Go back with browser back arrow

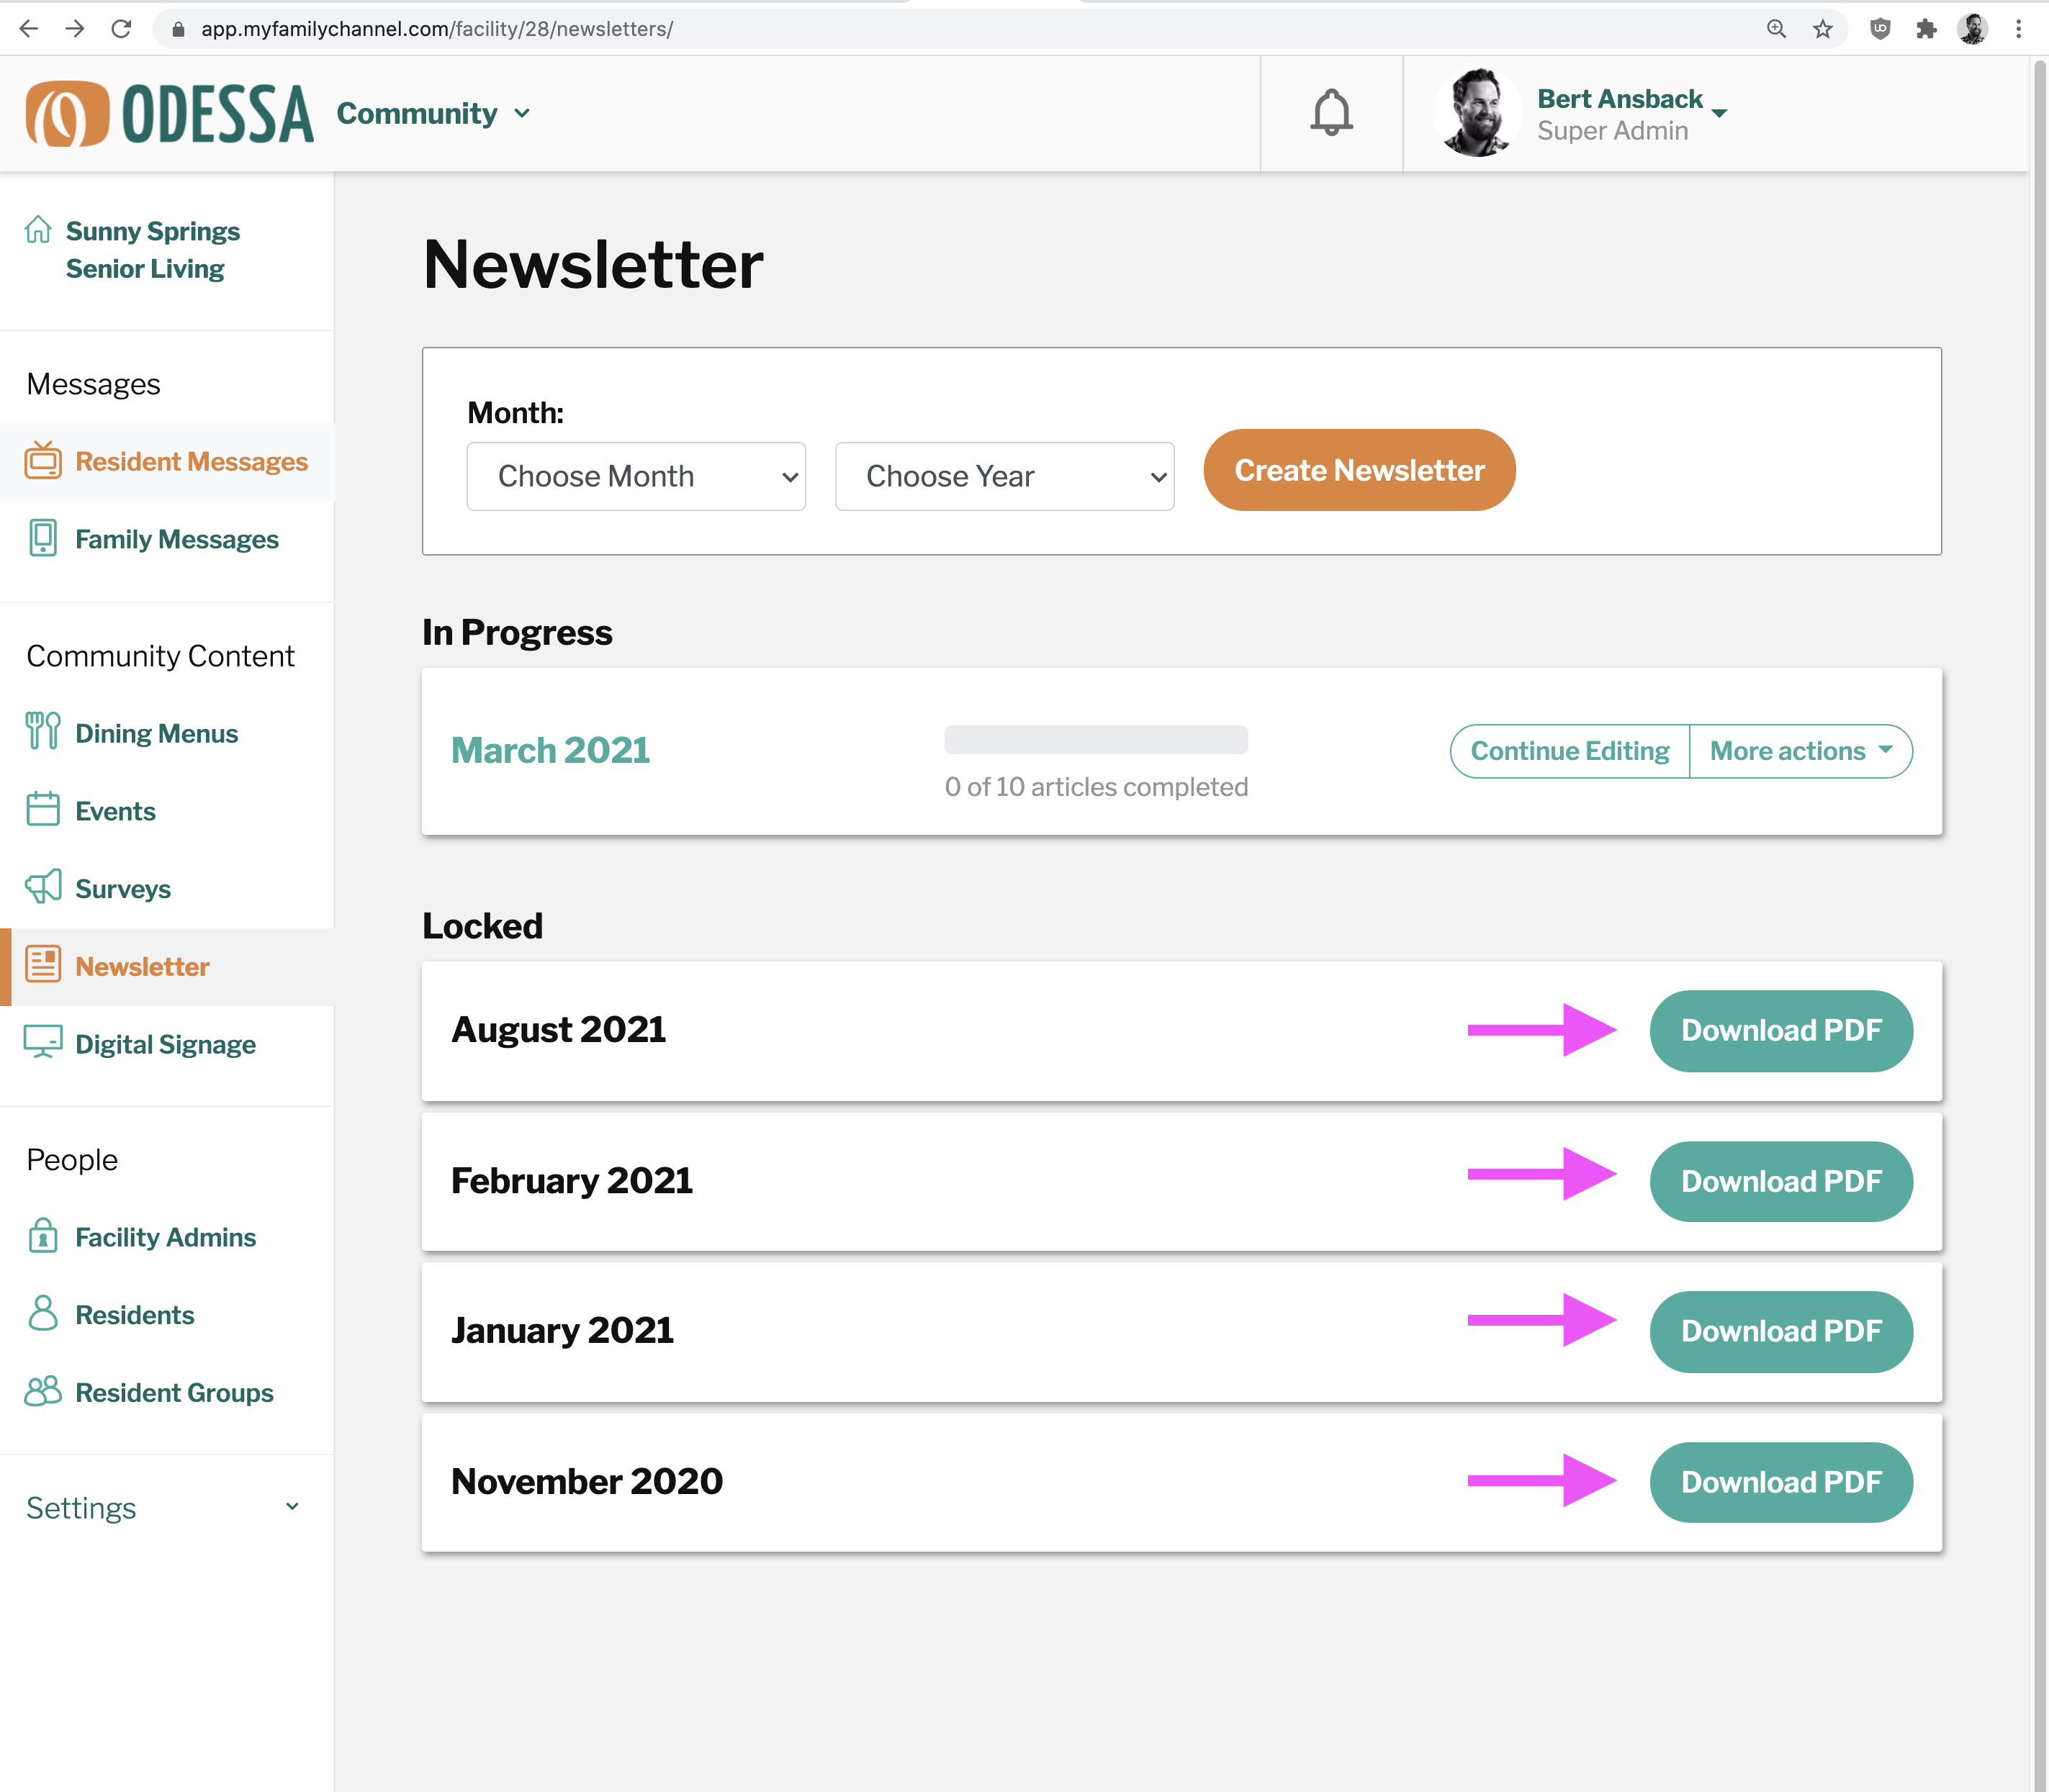pyautogui.click(x=29, y=29)
